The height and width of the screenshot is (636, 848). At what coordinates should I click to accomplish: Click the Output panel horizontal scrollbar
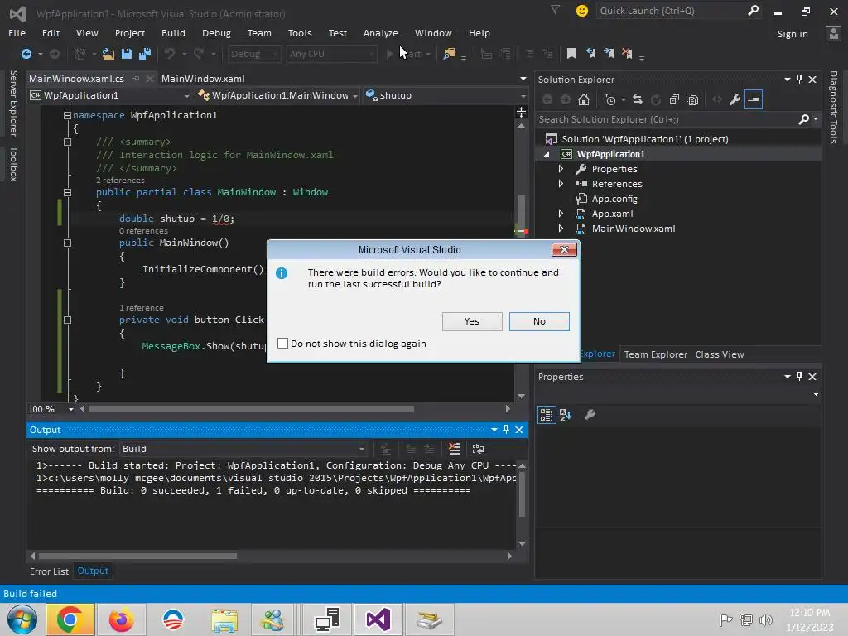tap(137, 556)
